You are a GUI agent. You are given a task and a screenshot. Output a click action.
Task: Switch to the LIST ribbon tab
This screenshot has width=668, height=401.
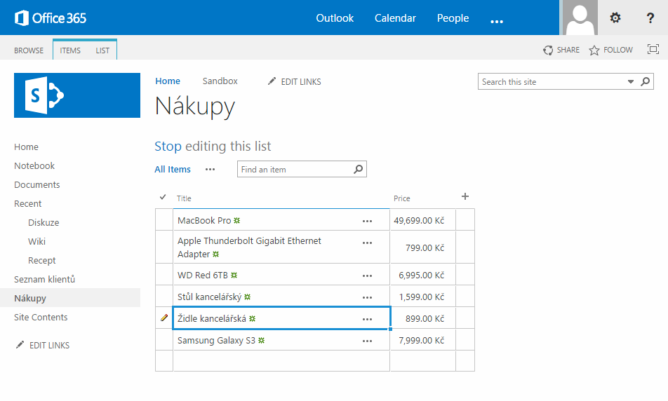point(102,50)
